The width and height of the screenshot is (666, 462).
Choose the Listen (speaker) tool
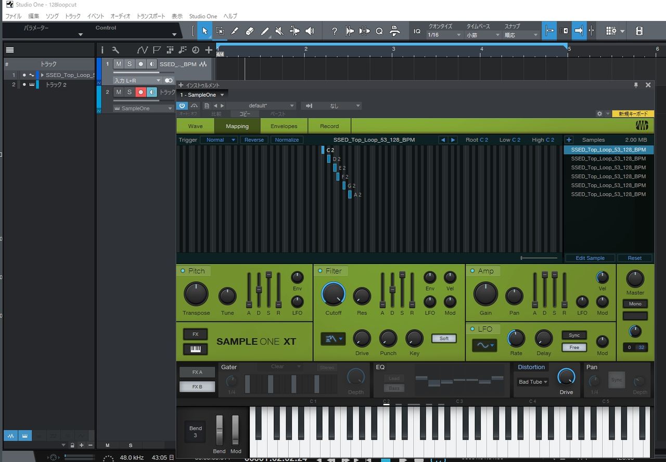pyautogui.click(x=310, y=31)
